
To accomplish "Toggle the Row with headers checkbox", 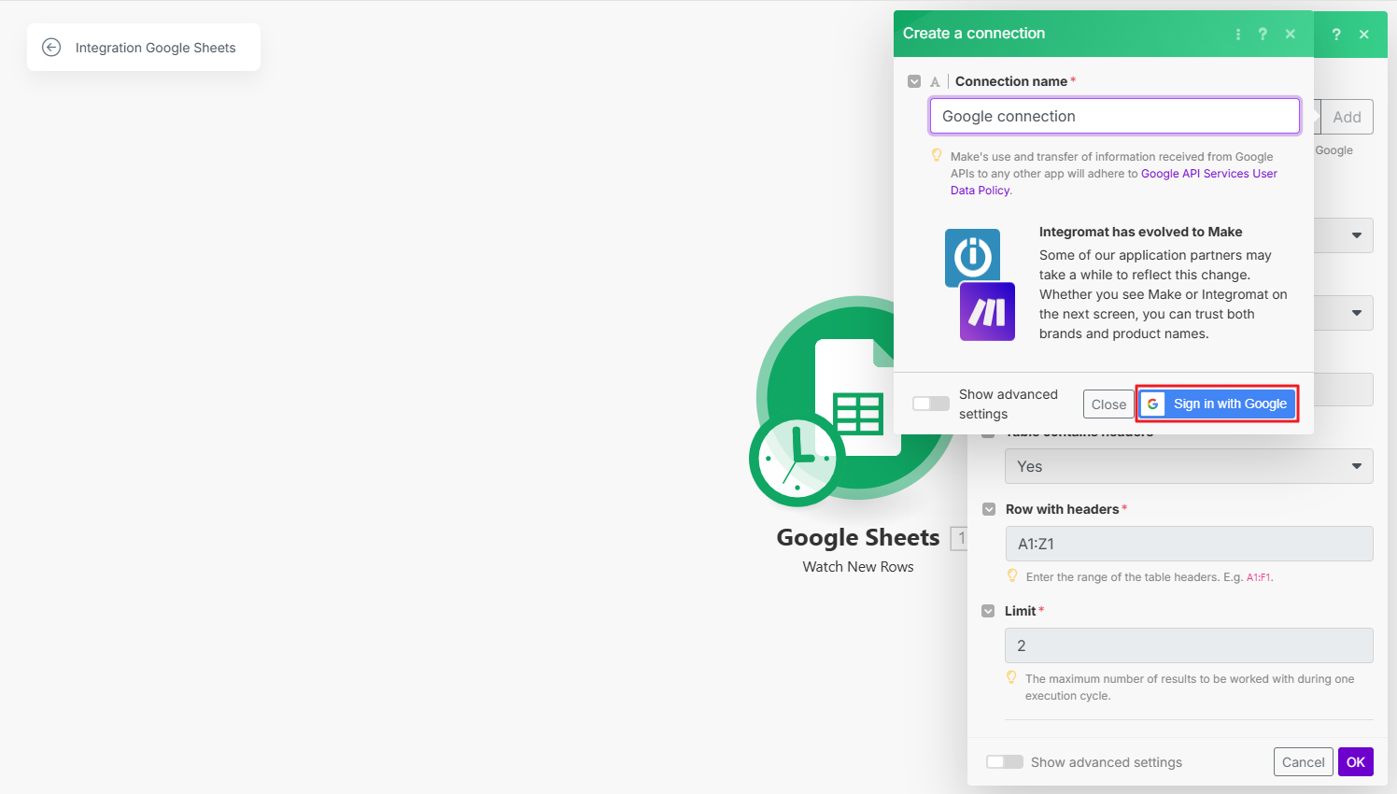I will (x=989, y=509).
